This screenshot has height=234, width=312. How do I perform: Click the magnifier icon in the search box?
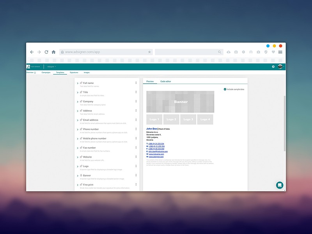[220, 52]
